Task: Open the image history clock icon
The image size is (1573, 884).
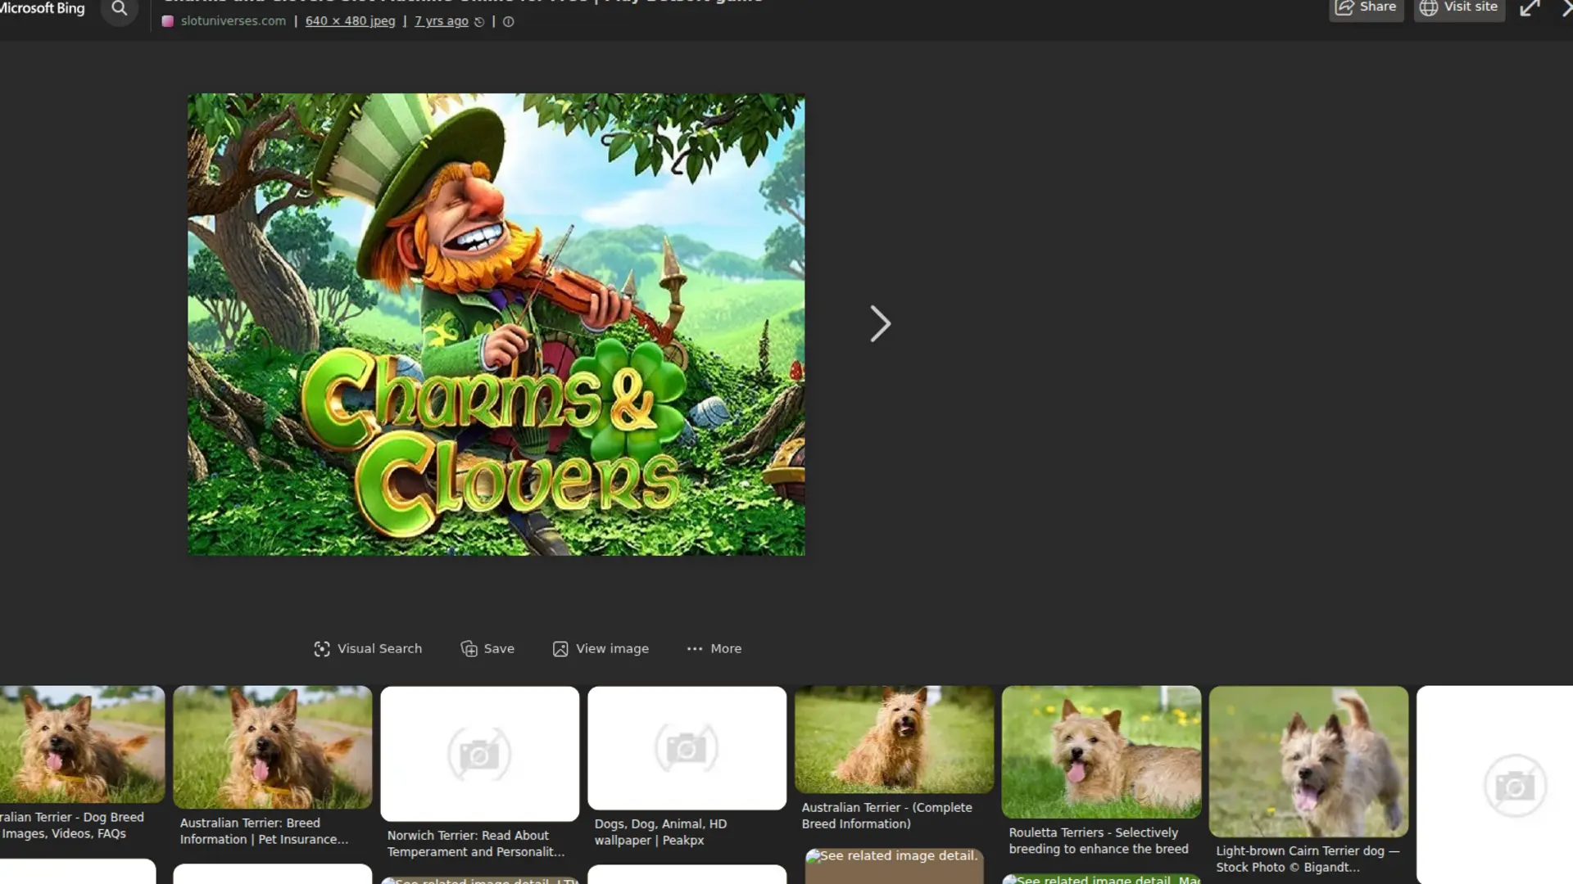Action: 478,21
